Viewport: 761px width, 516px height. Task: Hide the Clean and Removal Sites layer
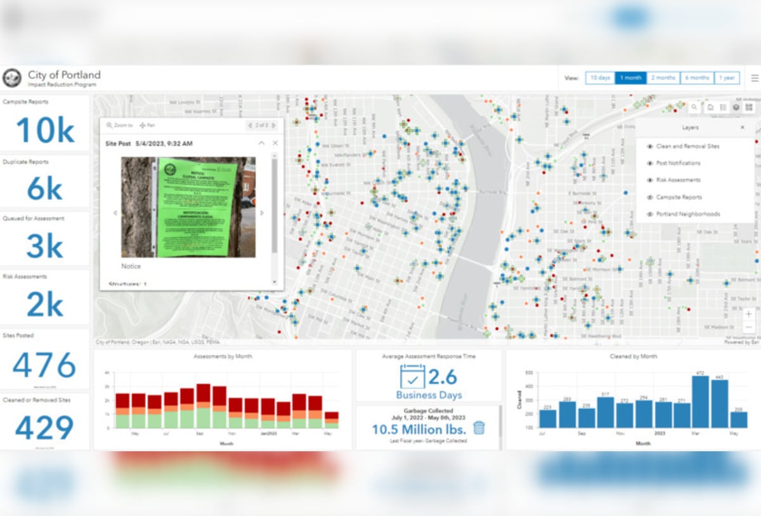(x=650, y=147)
